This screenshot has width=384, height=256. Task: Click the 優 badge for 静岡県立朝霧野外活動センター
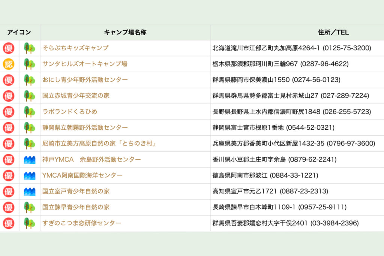pos(9,128)
